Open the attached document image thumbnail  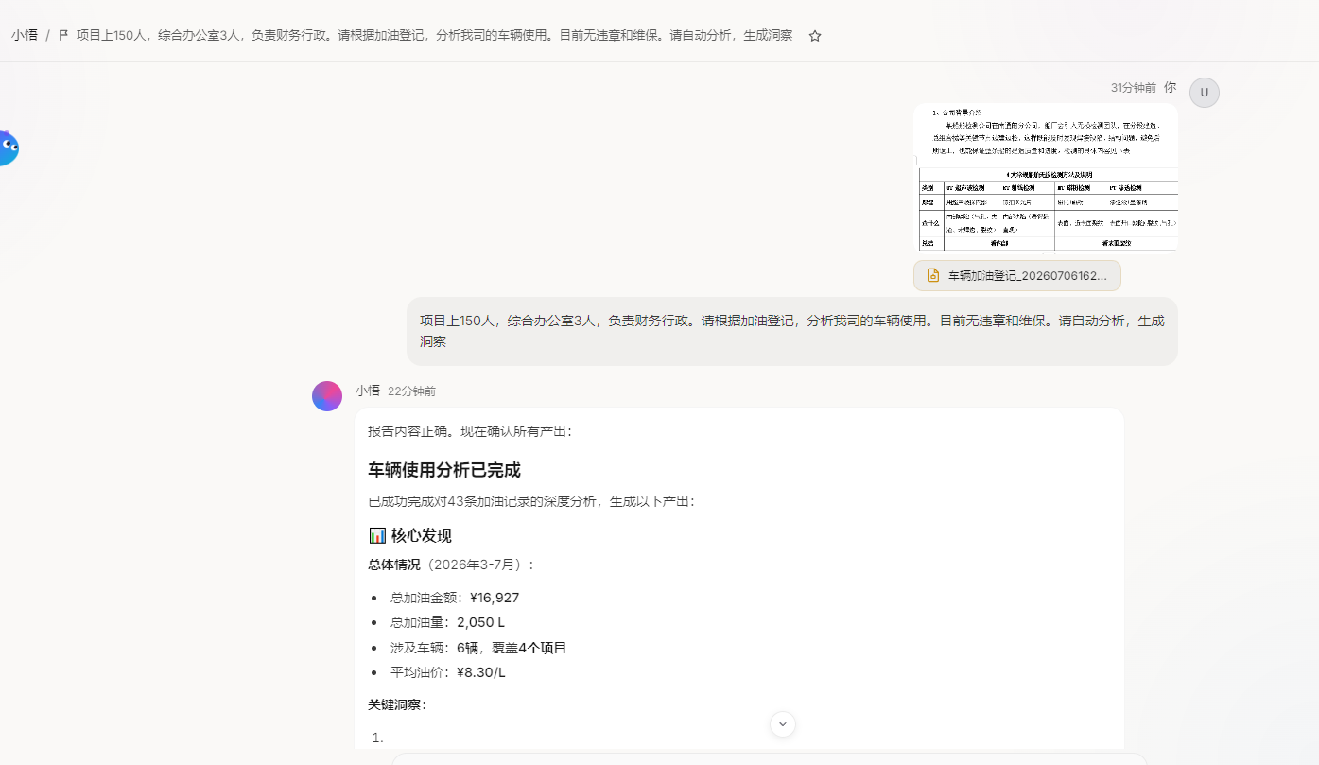[x=1046, y=178]
